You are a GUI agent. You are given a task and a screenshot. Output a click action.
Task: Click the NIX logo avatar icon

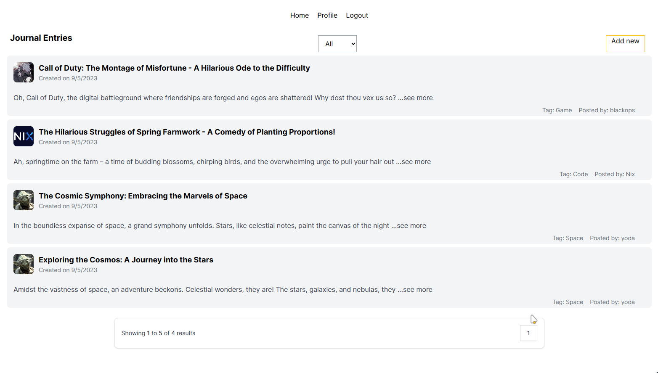click(24, 136)
